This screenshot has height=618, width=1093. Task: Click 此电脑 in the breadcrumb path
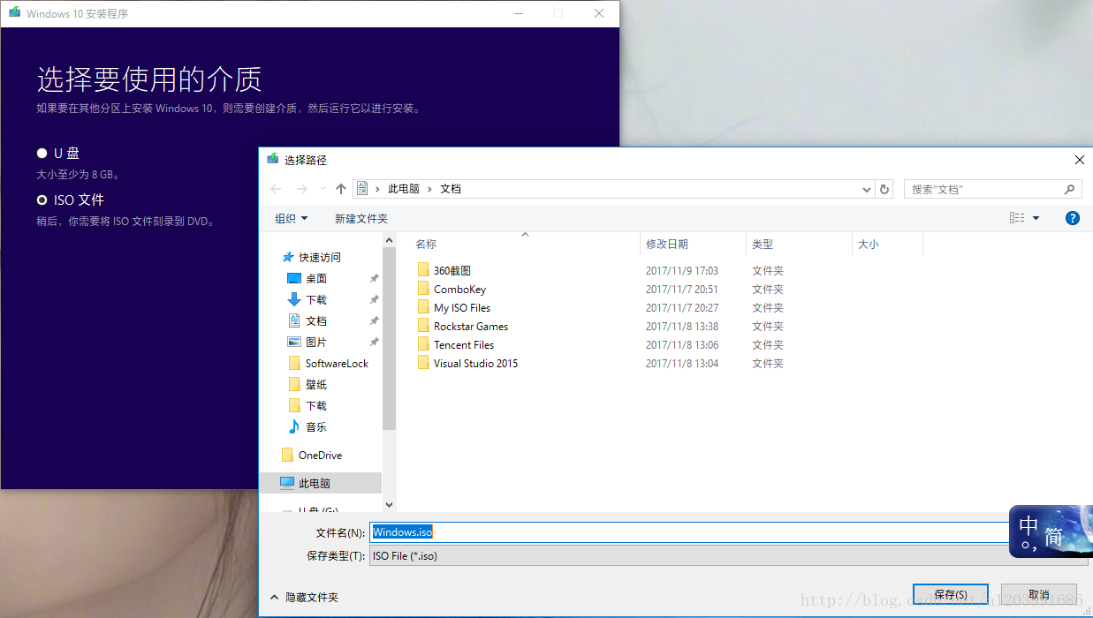click(x=405, y=188)
